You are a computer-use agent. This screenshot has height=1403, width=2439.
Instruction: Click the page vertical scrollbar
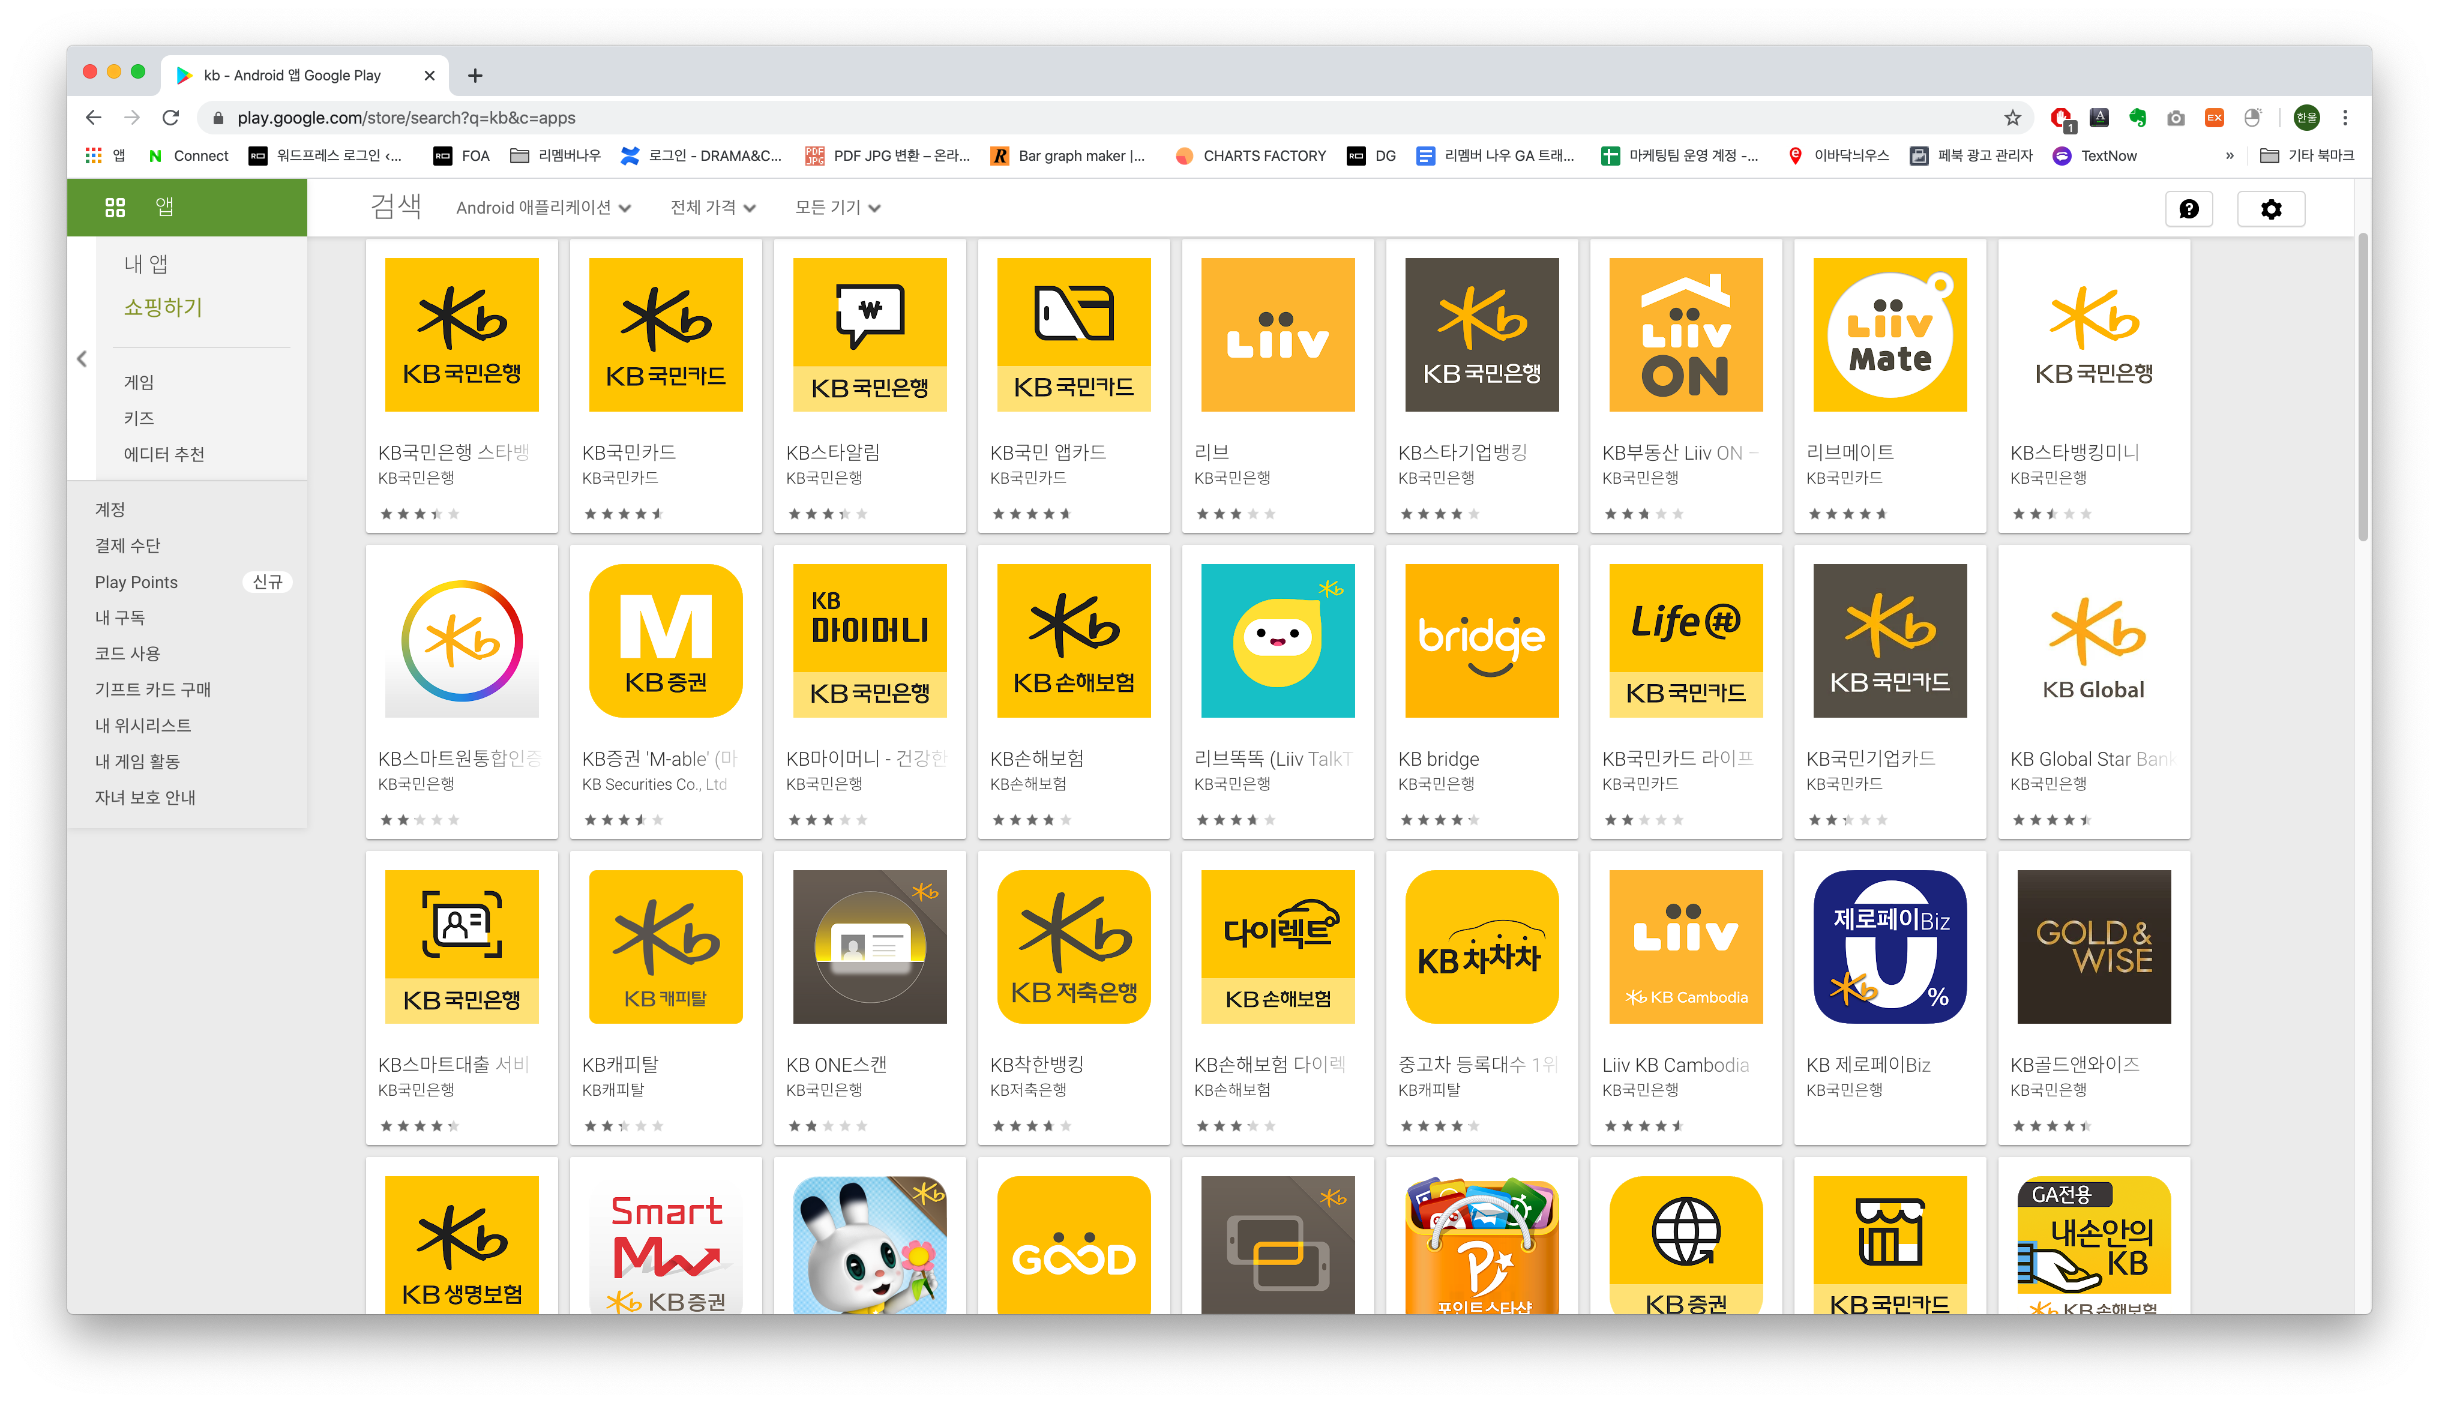(x=2362, y=385)
